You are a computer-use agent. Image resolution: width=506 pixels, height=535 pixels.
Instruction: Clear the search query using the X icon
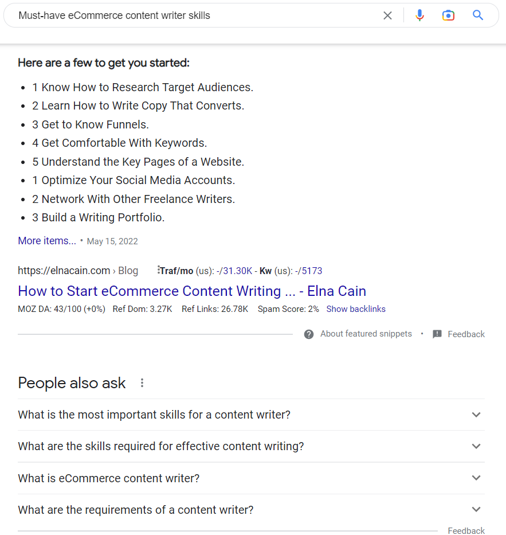pyautogui.click(x=387, y=15)
